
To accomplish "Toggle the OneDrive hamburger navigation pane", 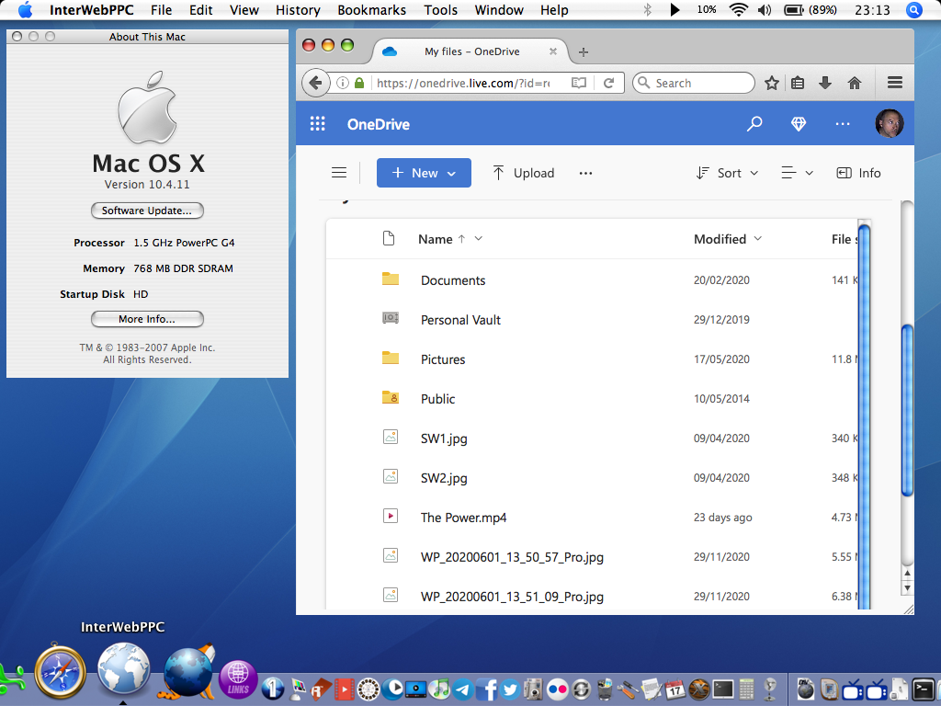I will [339, 173].
